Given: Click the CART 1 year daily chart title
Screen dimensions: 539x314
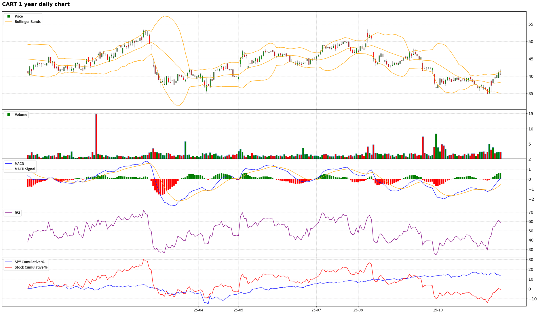Looking at the screenshot, I should 36,4.
